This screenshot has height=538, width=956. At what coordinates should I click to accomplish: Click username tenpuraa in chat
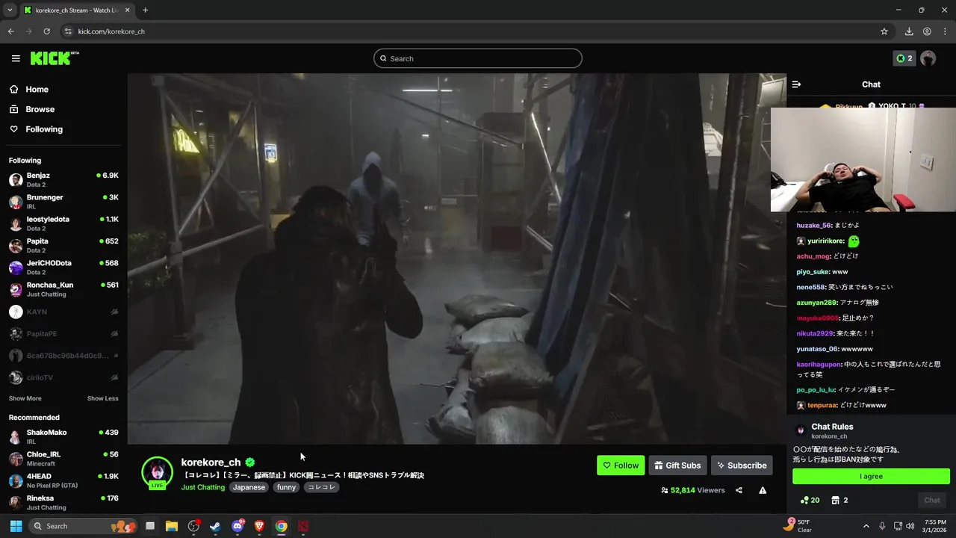[x=823, y=405]
